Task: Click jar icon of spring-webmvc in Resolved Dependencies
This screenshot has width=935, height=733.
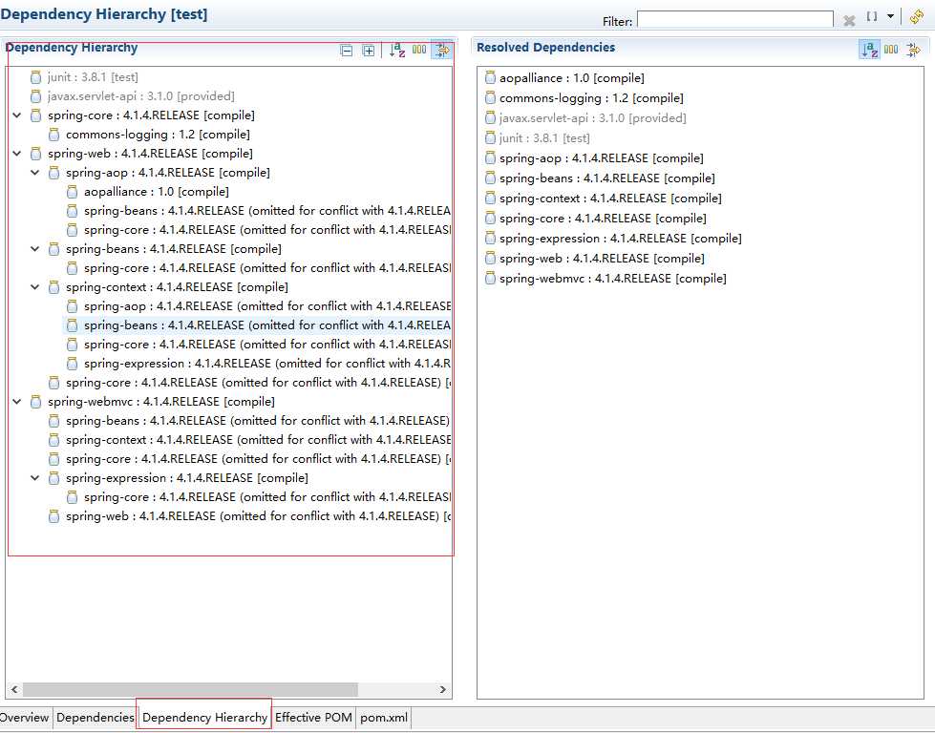Action: tap(490, 279)
